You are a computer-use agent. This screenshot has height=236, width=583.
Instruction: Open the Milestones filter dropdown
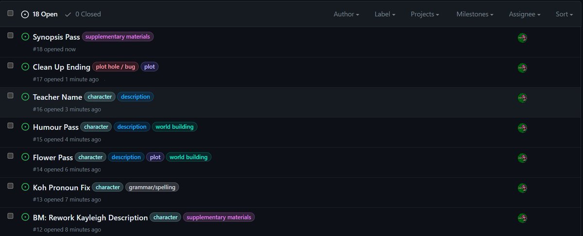pos(475,15)
